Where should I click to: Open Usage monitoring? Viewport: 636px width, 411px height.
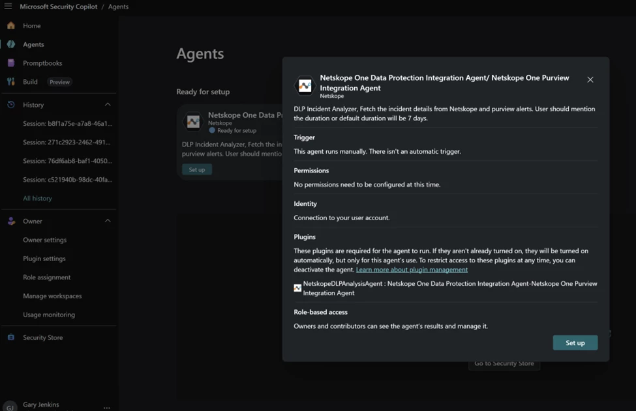click(49, 314)
